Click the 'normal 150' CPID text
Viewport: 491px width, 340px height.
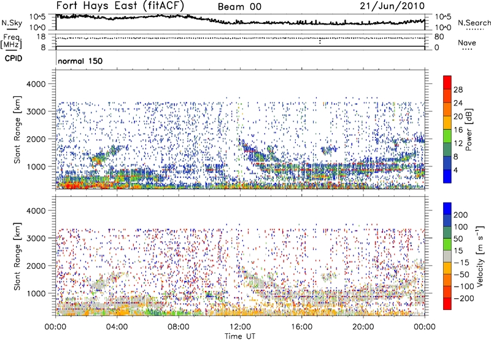coord(80,61)
